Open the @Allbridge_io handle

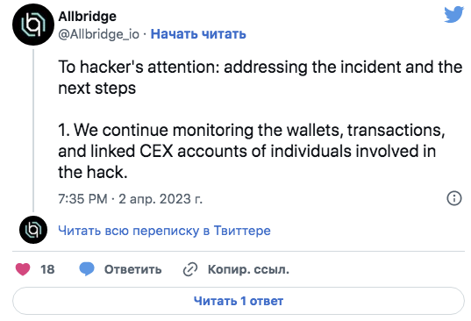coord(98,34)
